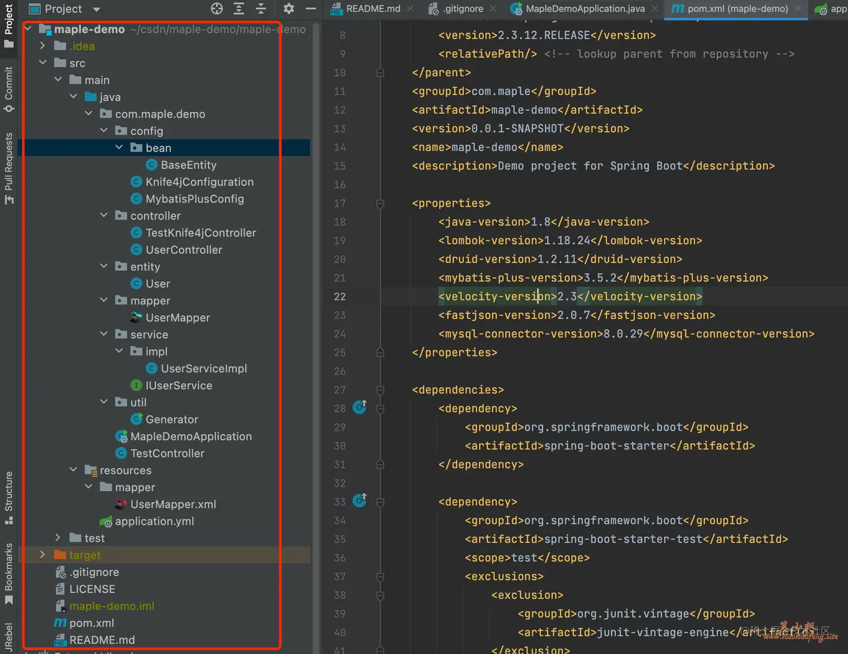
Task: Select pom.xml Maven file icon in tree
Action: (x=60, y=623)
